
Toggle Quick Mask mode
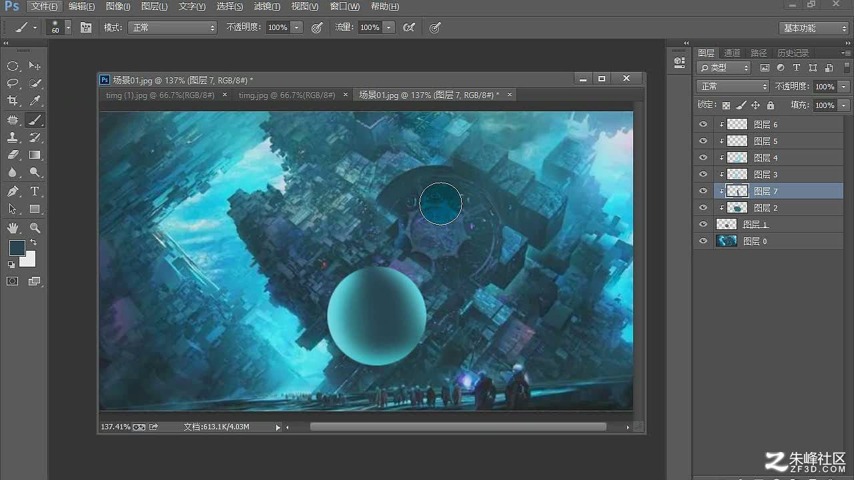click(13, 281)
